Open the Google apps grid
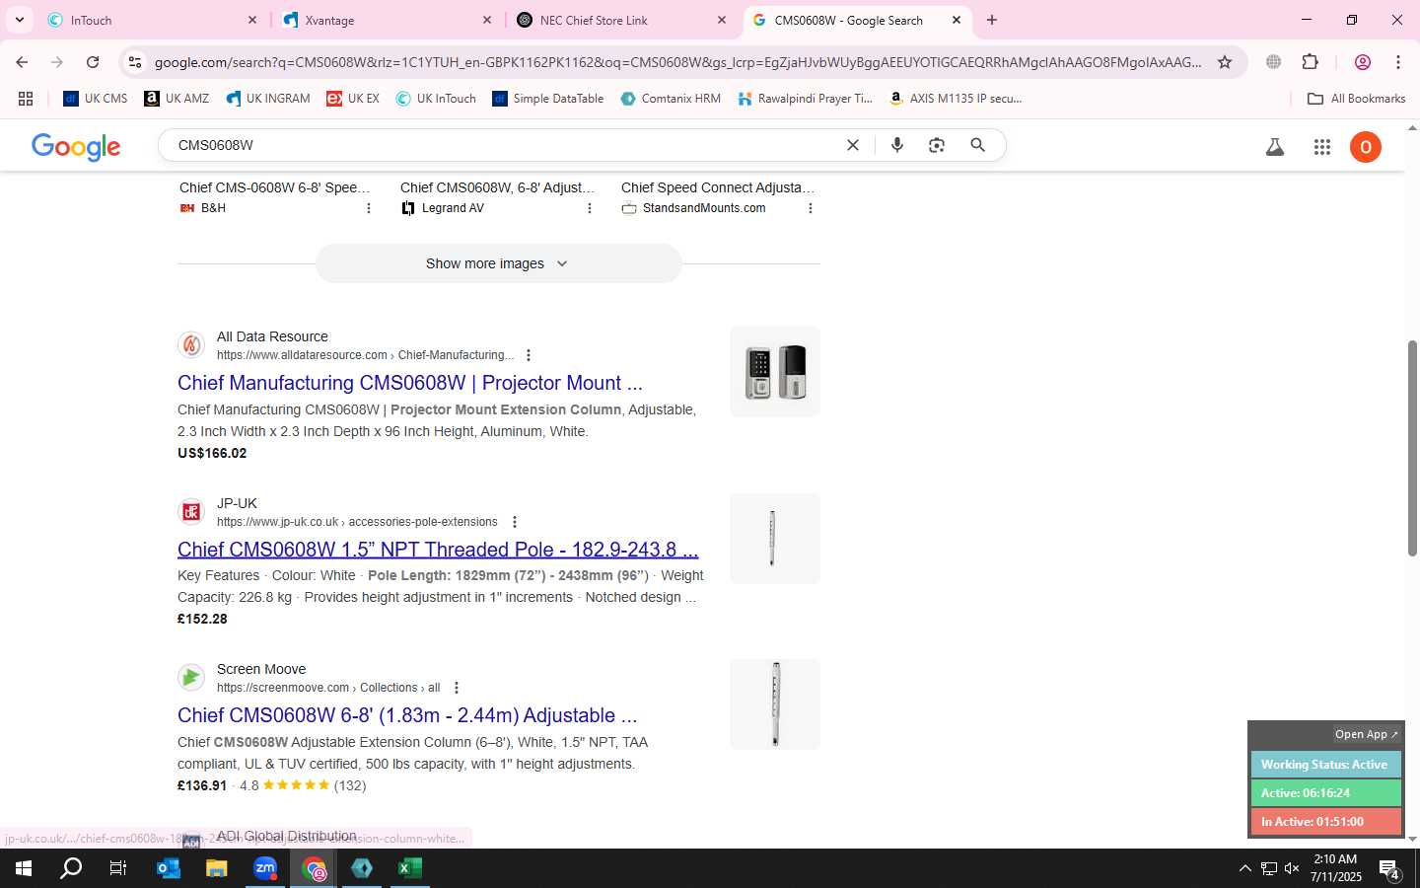Viewport: 1420px width, 888px height. 1322,147
